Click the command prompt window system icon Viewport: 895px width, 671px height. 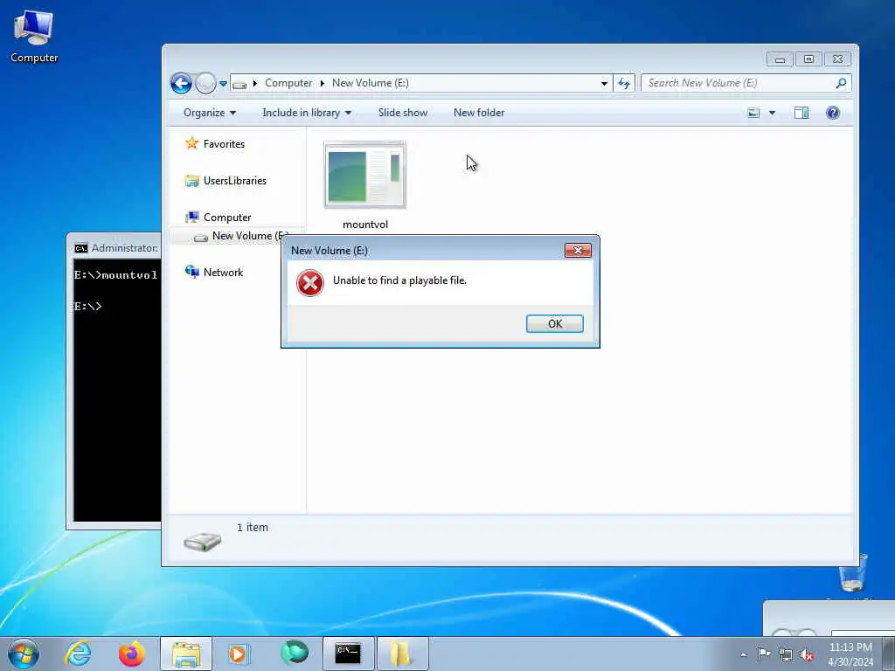point(81,248)
